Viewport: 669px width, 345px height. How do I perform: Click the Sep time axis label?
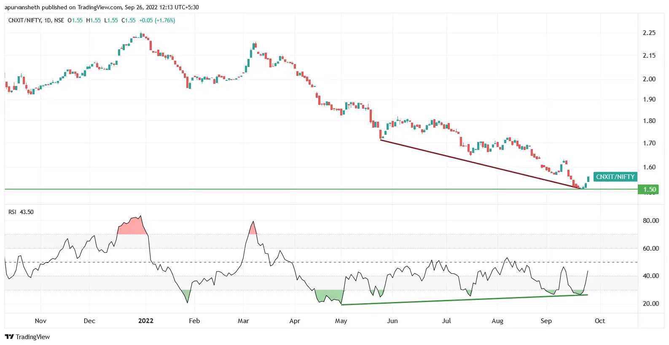point(546,321)
